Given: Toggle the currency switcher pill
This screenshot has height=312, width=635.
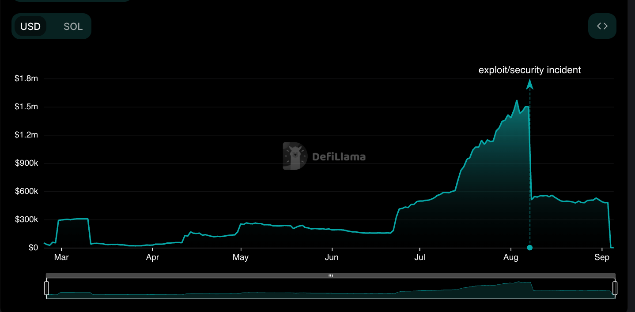Looking at the screenshot, I should pyautogui.click(x=51, y=26).
